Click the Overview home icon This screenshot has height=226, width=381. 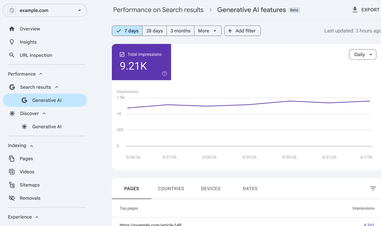(12, 29)
